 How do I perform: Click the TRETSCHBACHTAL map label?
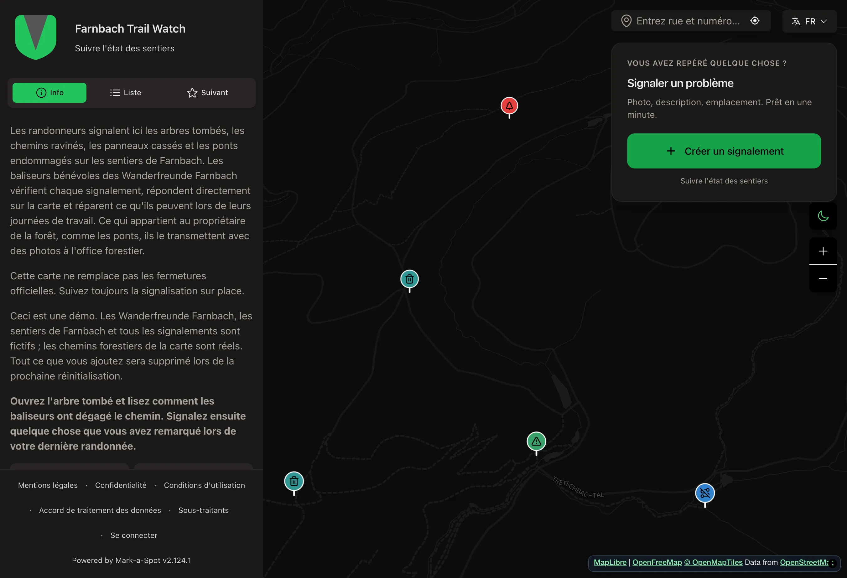(578, 488)
